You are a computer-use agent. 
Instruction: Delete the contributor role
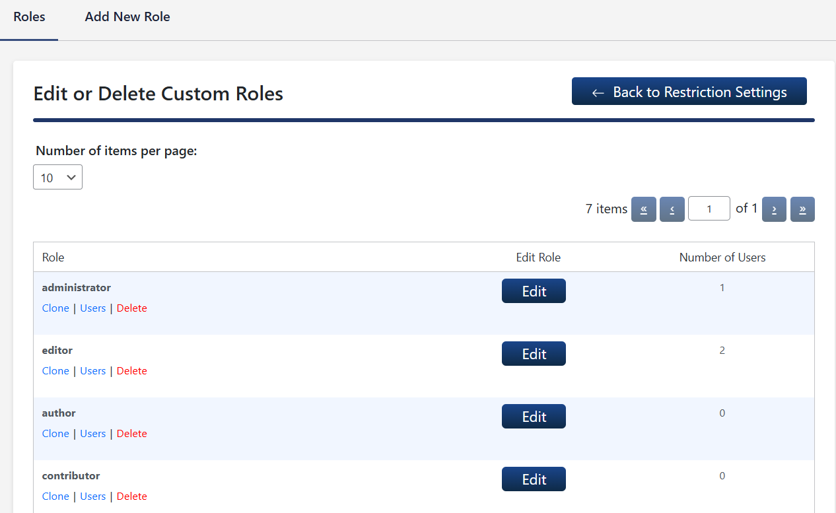(x=131, y=496)
